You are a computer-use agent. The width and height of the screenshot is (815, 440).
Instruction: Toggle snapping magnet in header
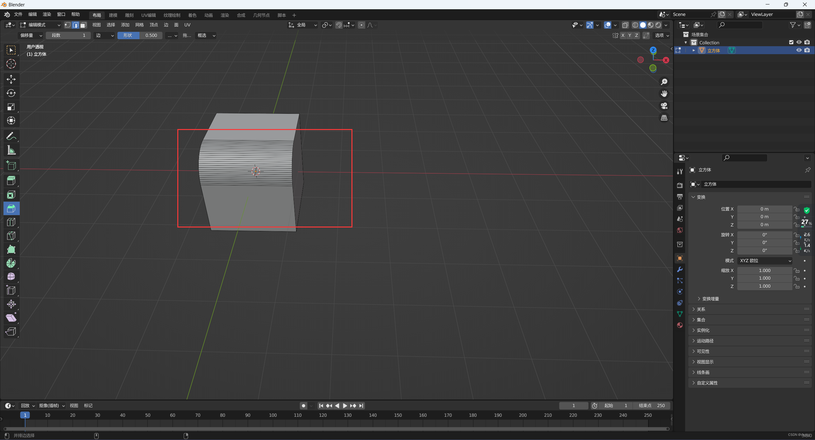tap(339, 25)
